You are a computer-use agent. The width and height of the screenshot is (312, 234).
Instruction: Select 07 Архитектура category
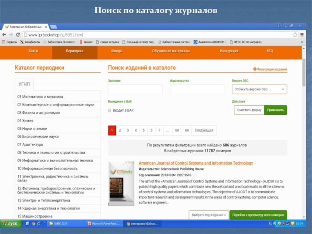coord(58,144)
